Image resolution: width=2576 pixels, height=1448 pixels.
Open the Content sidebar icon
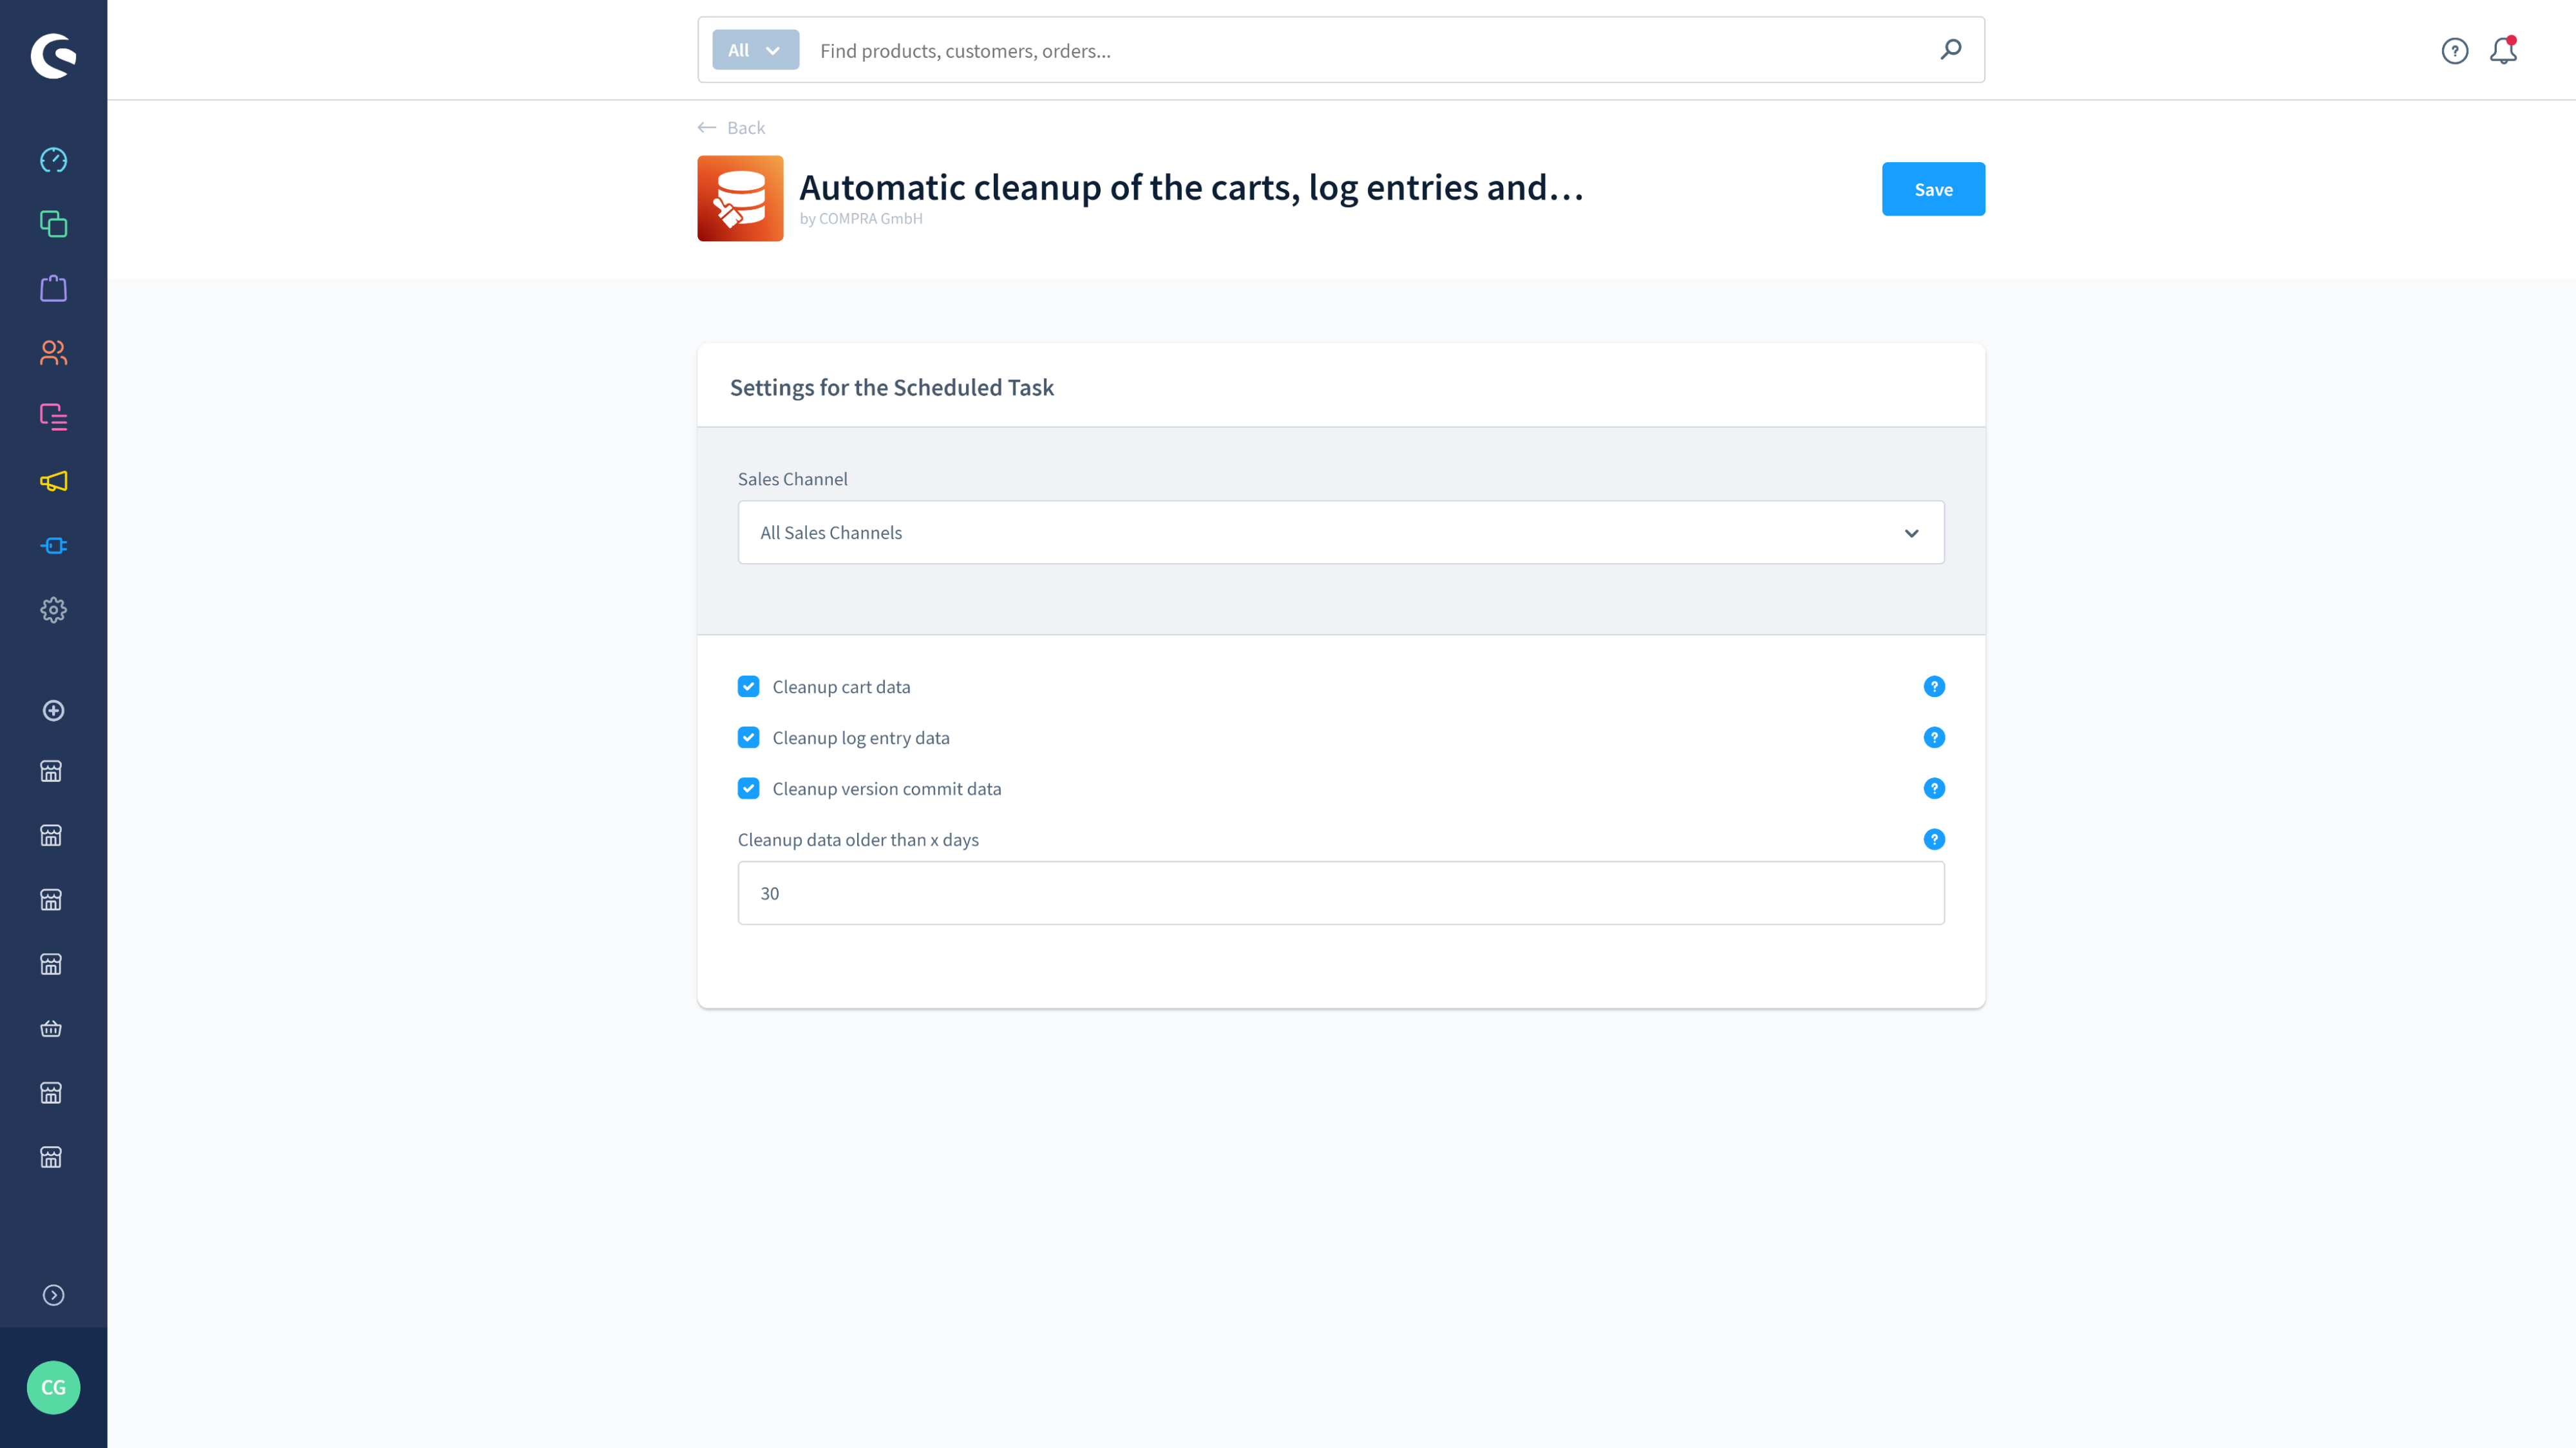(53, 417)
